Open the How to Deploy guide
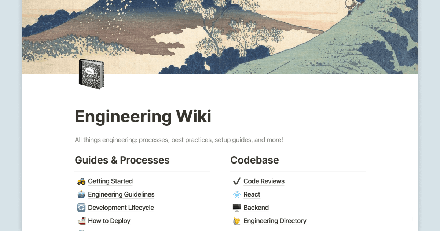This screenshot has width=440, height=231. click(109, 221)
